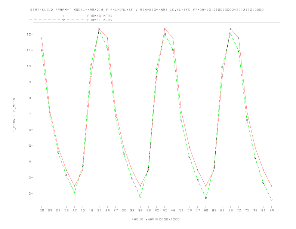Click the y-axis tick label 10

click(29, 66)
